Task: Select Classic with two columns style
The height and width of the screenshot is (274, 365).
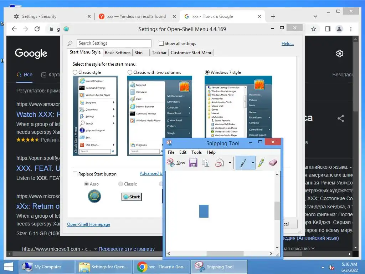Action: 130,72
